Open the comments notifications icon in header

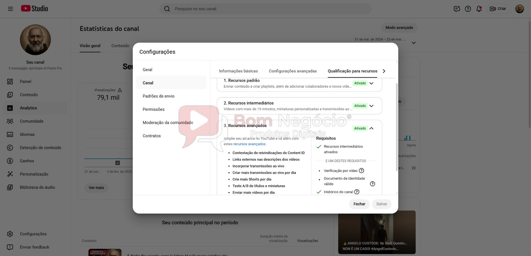(x=457, y=9)
